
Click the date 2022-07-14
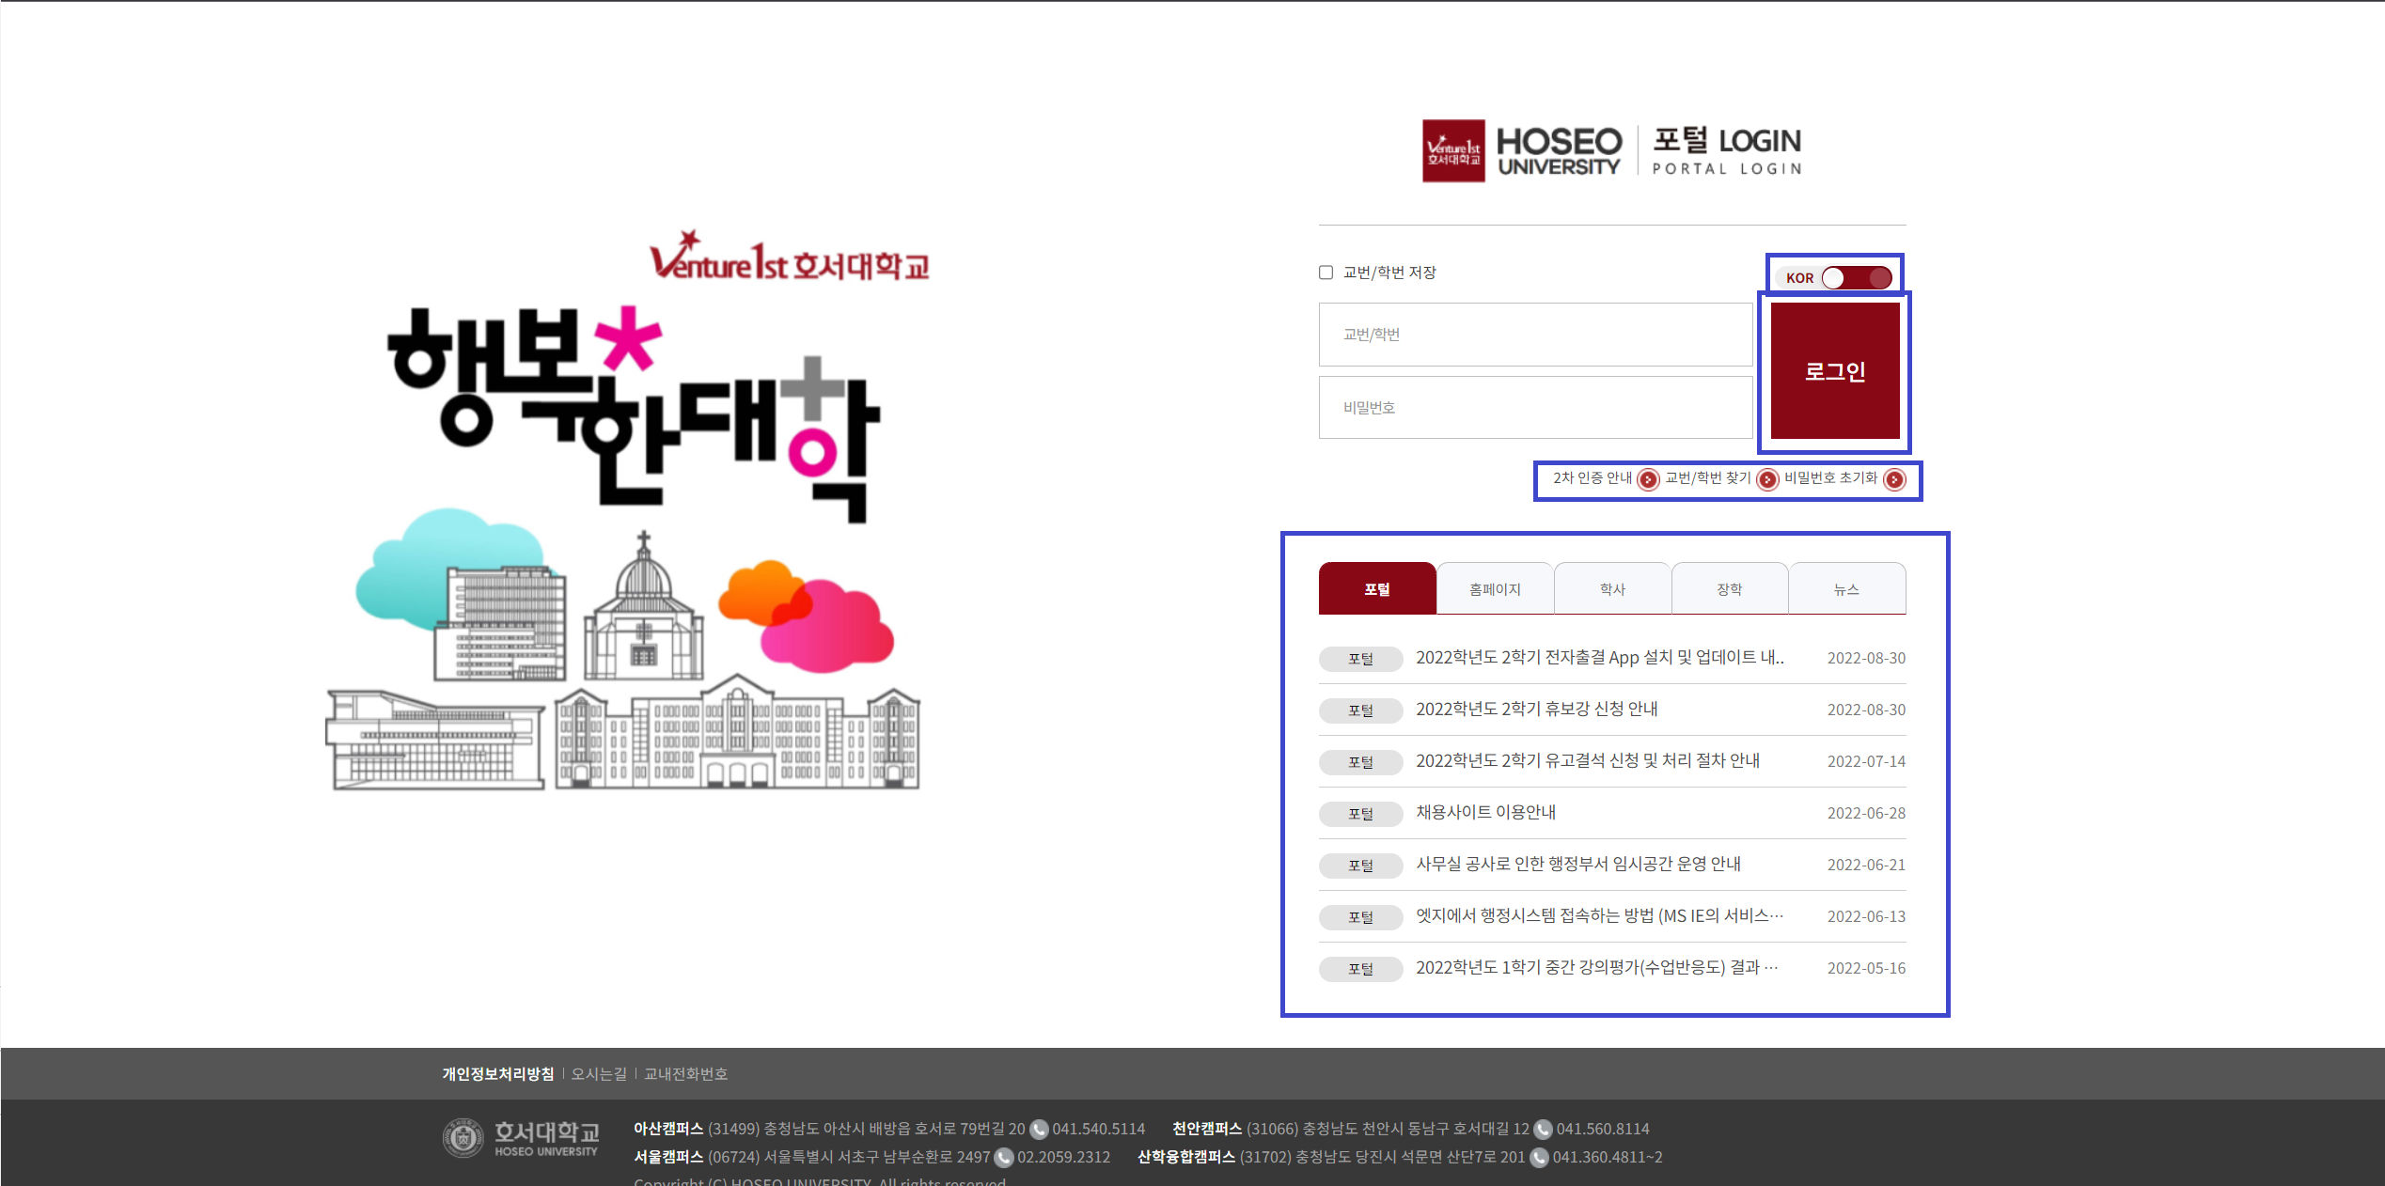pos(1866,761)
